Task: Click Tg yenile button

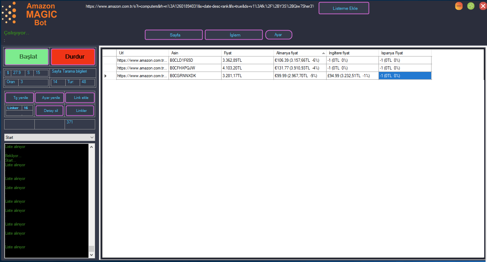Action: pyautogui.click(x=19, y=98)
